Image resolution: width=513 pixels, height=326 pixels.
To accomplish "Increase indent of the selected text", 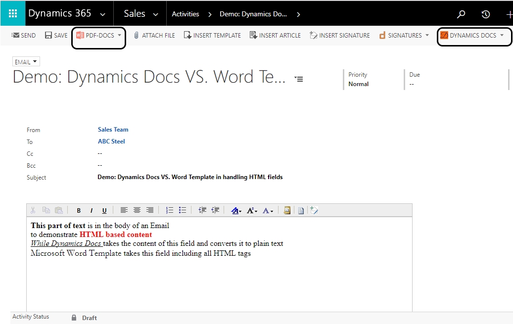I will [202, 210].
